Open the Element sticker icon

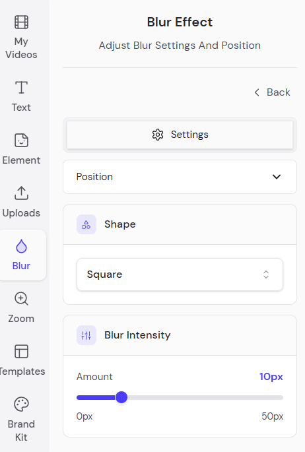click(x=21, y=141)
